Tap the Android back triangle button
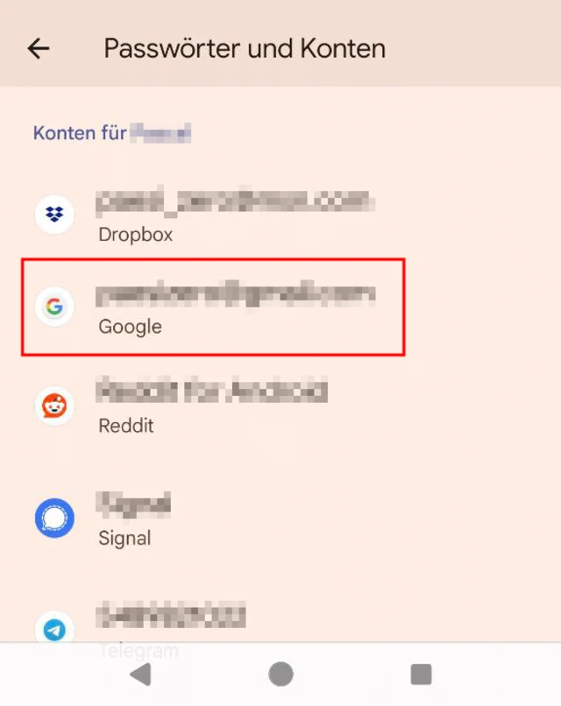Image resolution: width=561 pixels, height=706 pixels. pos(140,674)
